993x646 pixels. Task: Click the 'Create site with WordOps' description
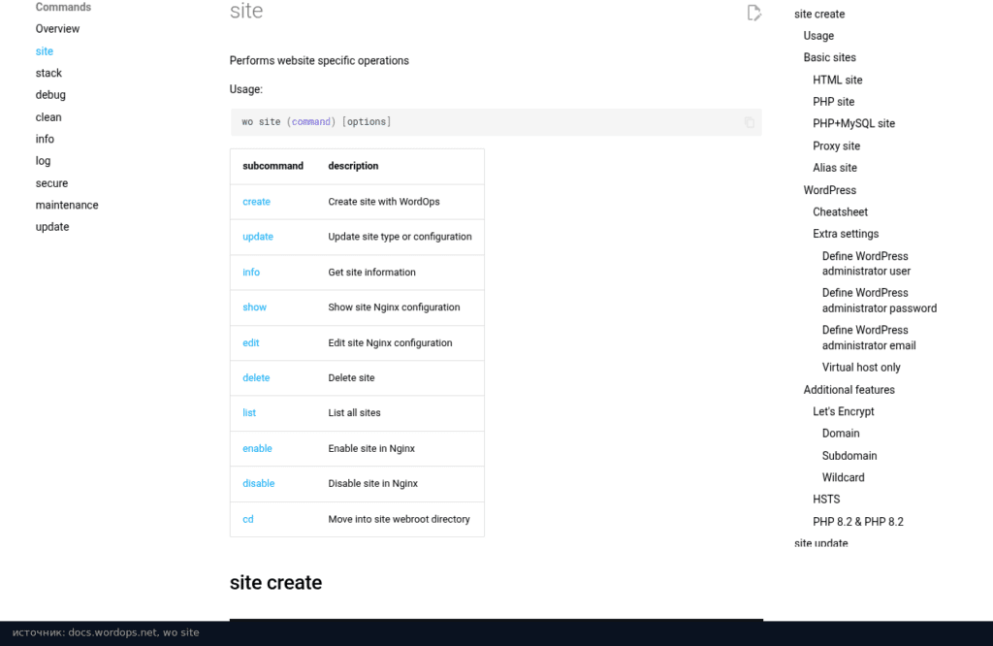pos(384,202)
